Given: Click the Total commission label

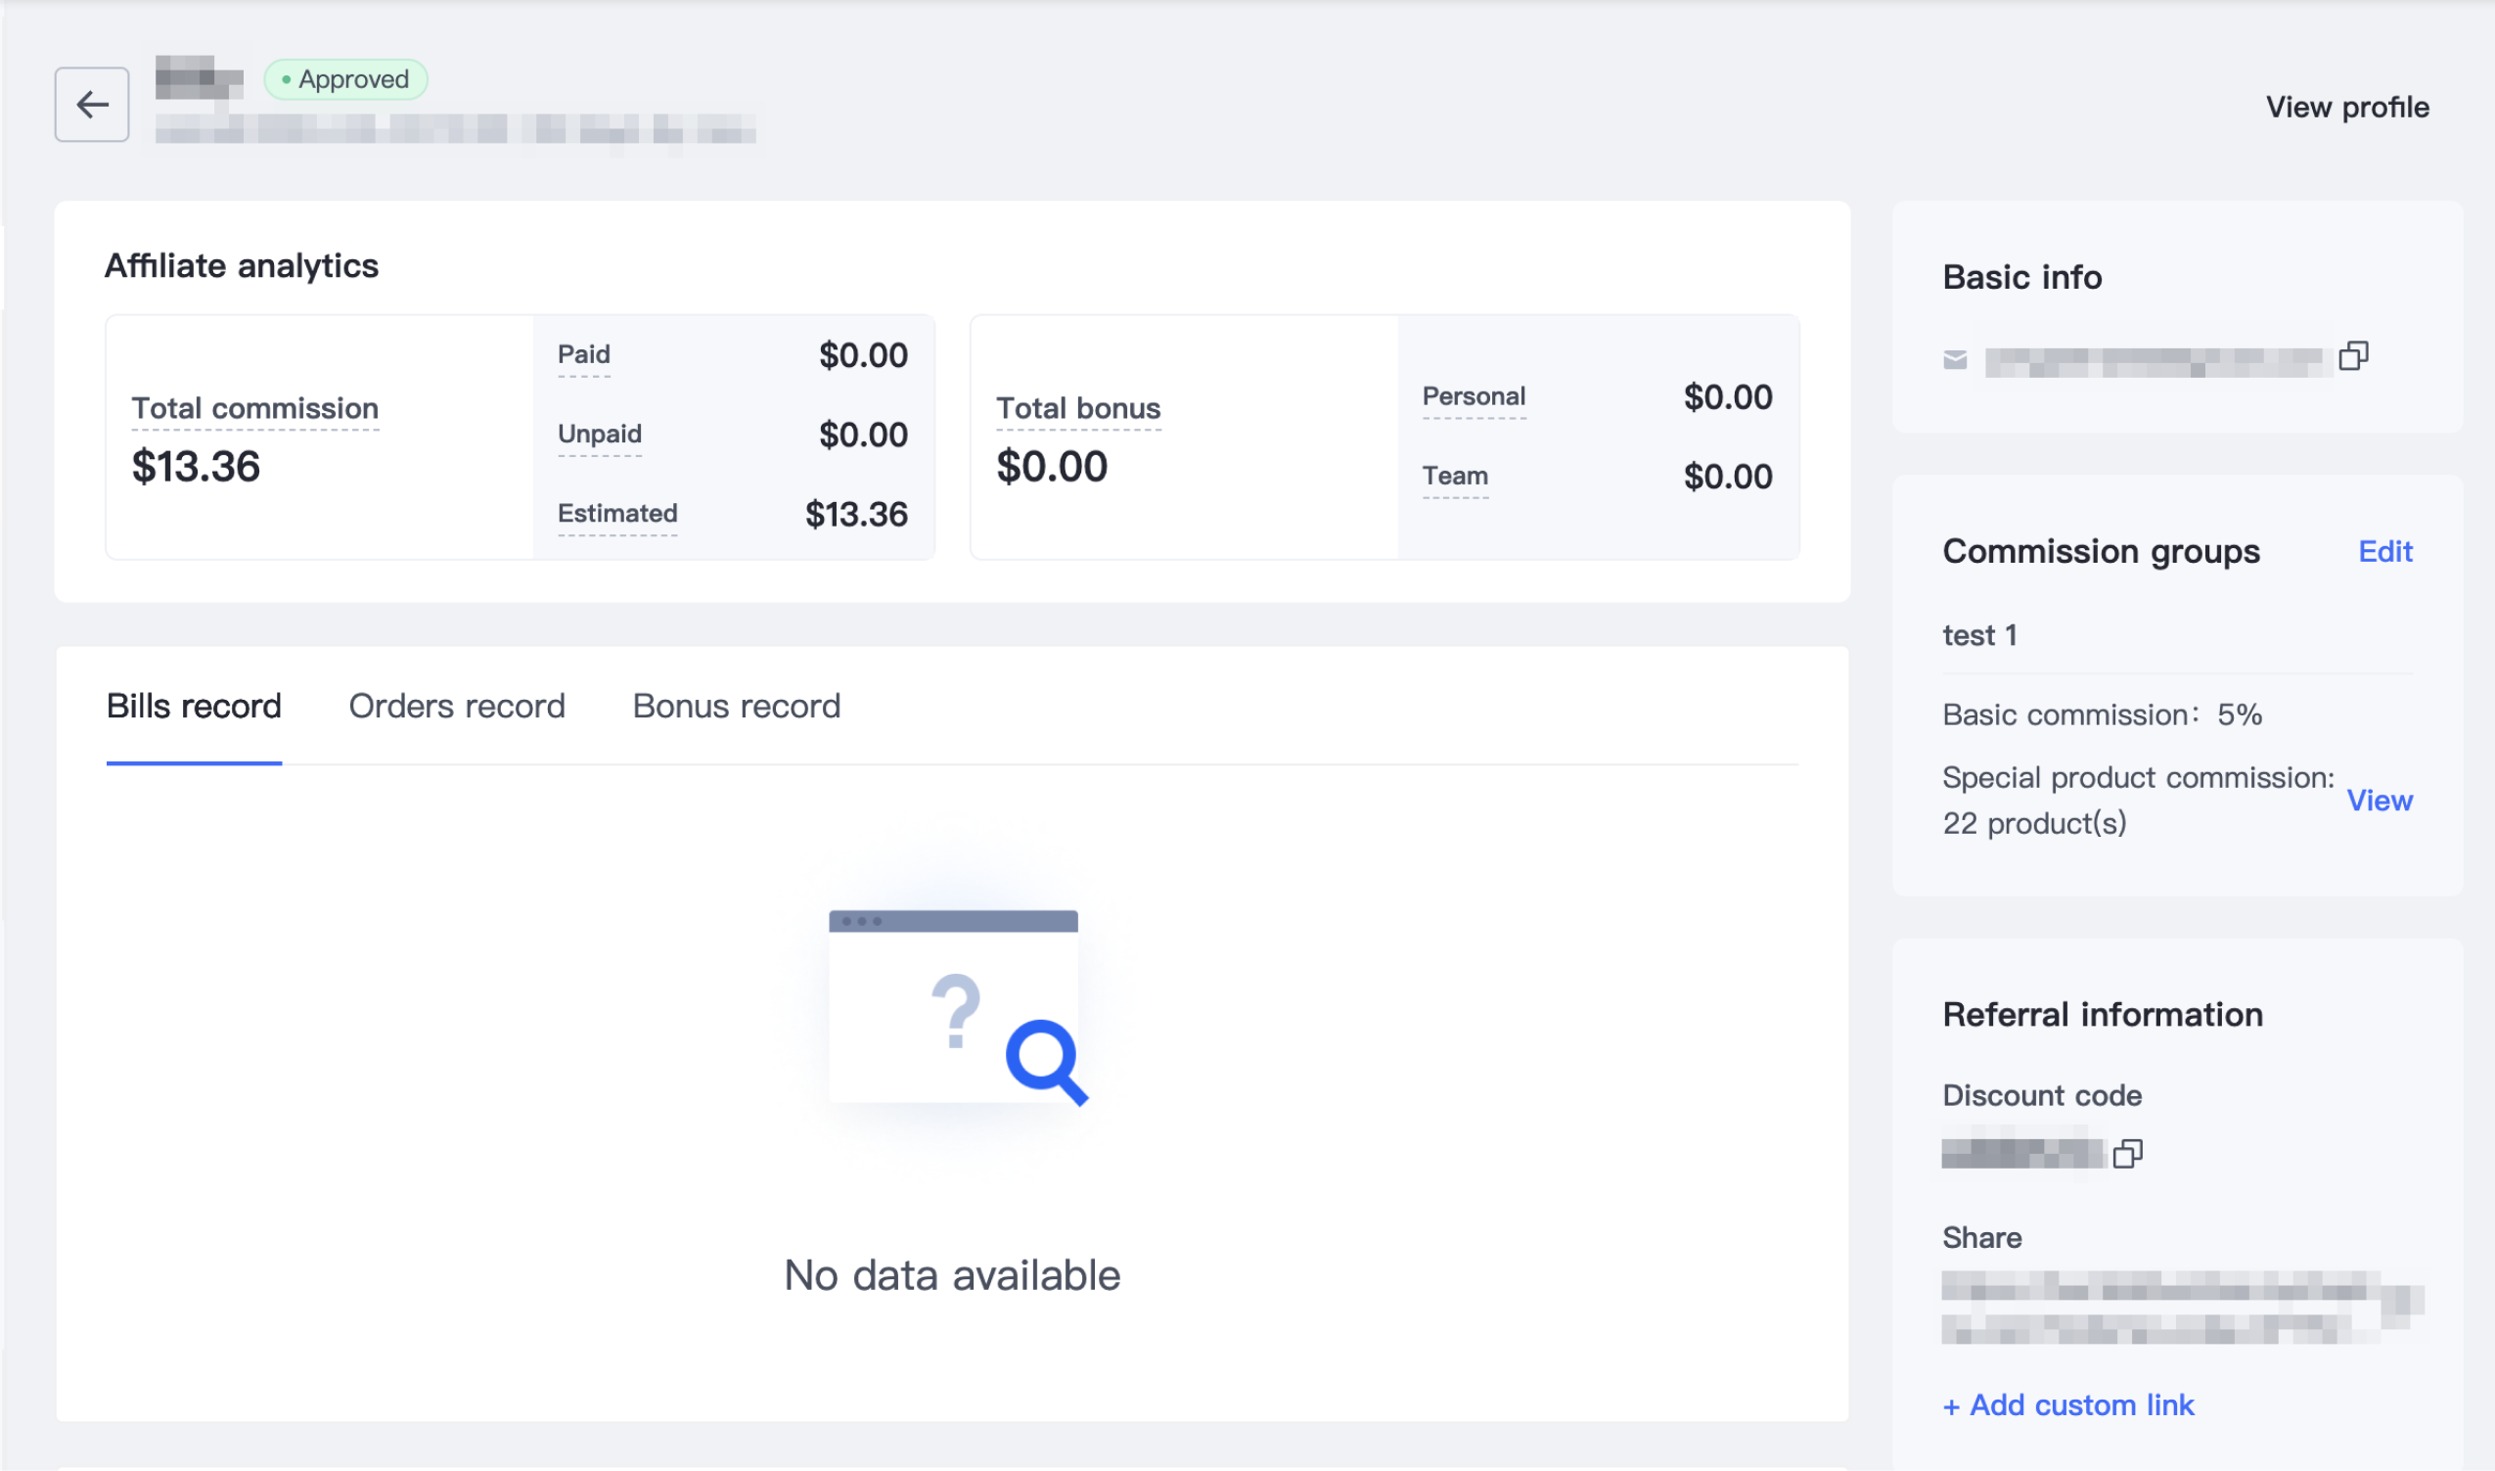Looking at the screenshot, I should [254, 408].
